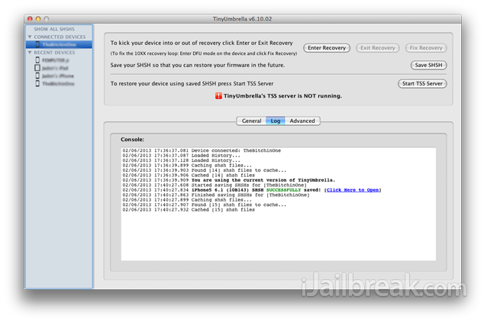484x322 pixels.
Task: Click the window title 'TinyUmbrella v6.10.02'
Action: point(242,19)
